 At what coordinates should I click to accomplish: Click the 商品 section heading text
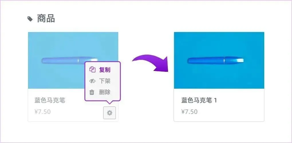[46, 19]
